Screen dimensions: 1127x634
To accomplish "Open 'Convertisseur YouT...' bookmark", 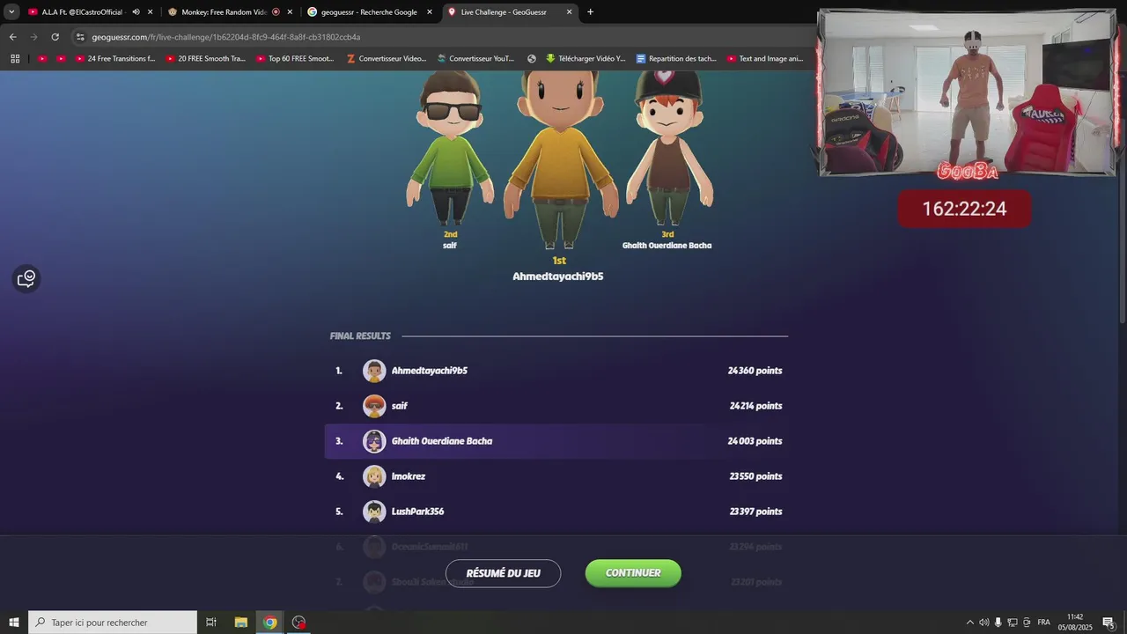I will pos(475,59).
